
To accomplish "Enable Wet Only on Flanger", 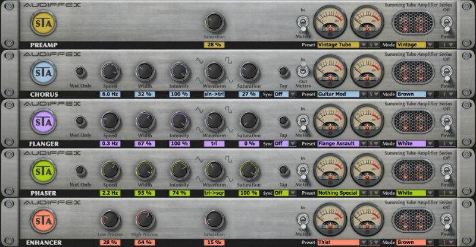I will 80,121.
